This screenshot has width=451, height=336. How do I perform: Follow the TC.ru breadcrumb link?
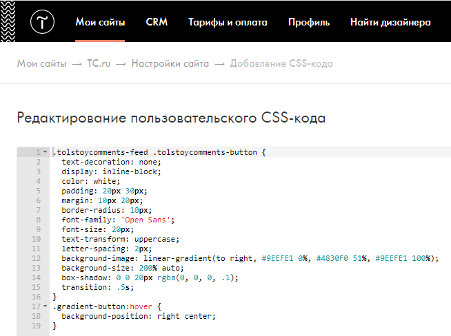click(99, 63)
